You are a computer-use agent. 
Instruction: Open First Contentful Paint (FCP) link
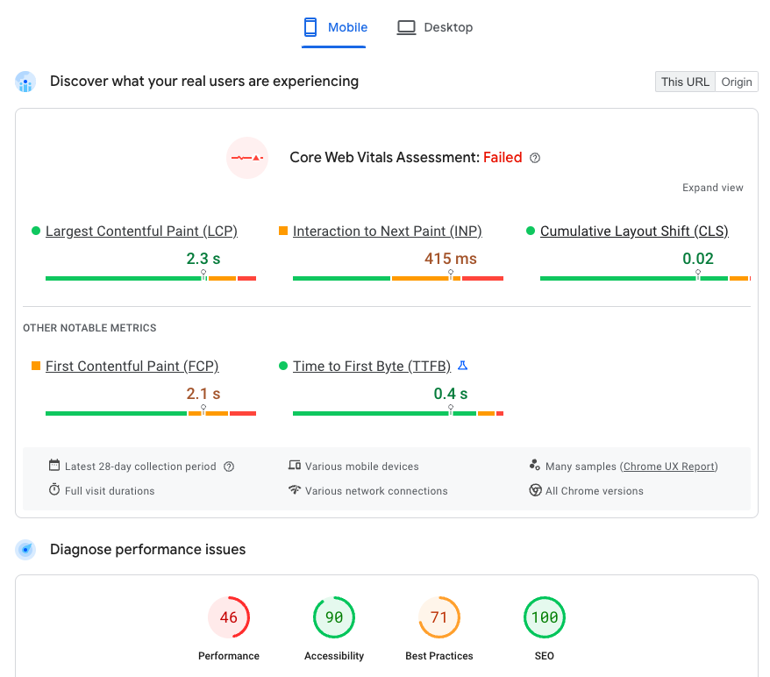(132, 366)
